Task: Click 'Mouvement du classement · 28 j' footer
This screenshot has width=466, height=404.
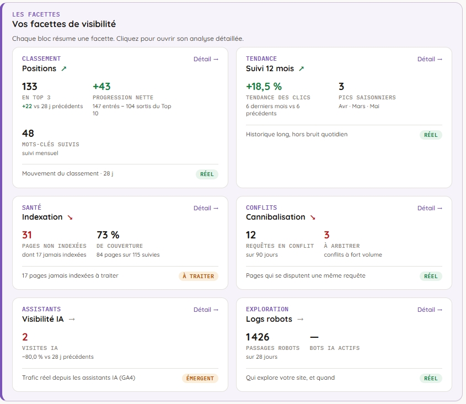Action: (67, 173)
